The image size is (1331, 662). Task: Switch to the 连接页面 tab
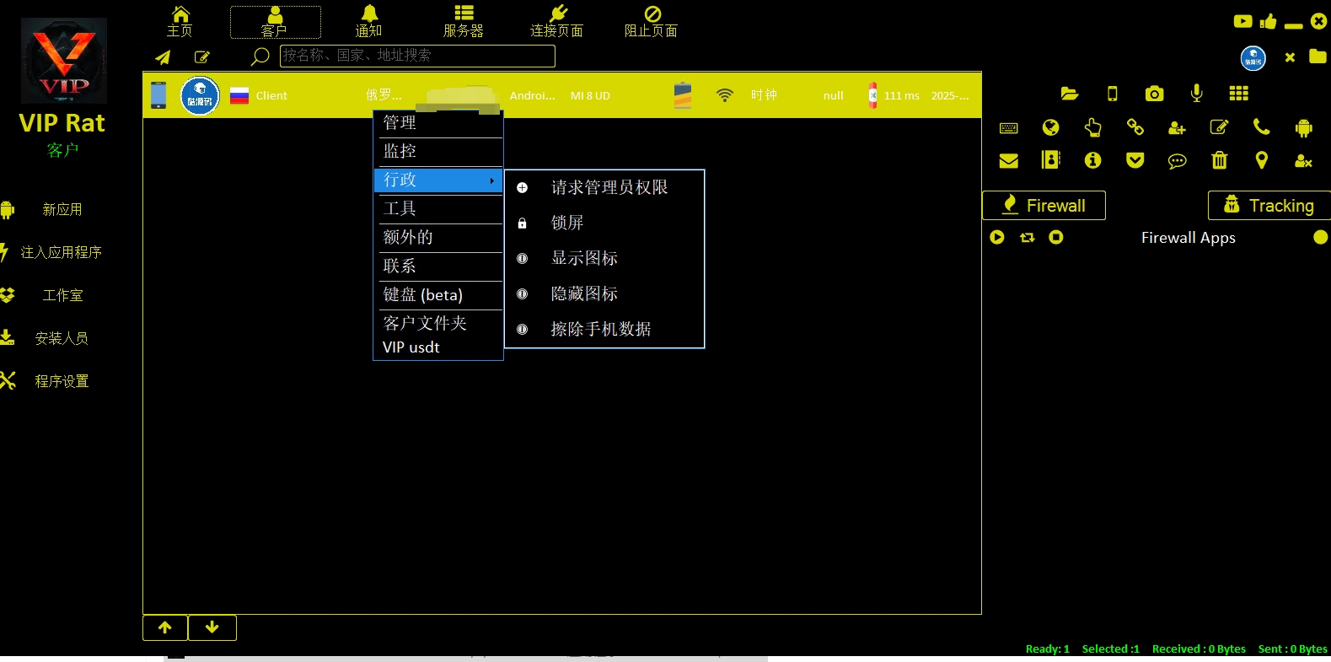(x=557, y=22)
